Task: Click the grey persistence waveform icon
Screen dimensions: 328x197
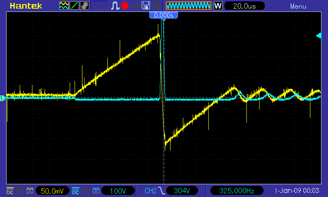Action: [x=84, y=6]
